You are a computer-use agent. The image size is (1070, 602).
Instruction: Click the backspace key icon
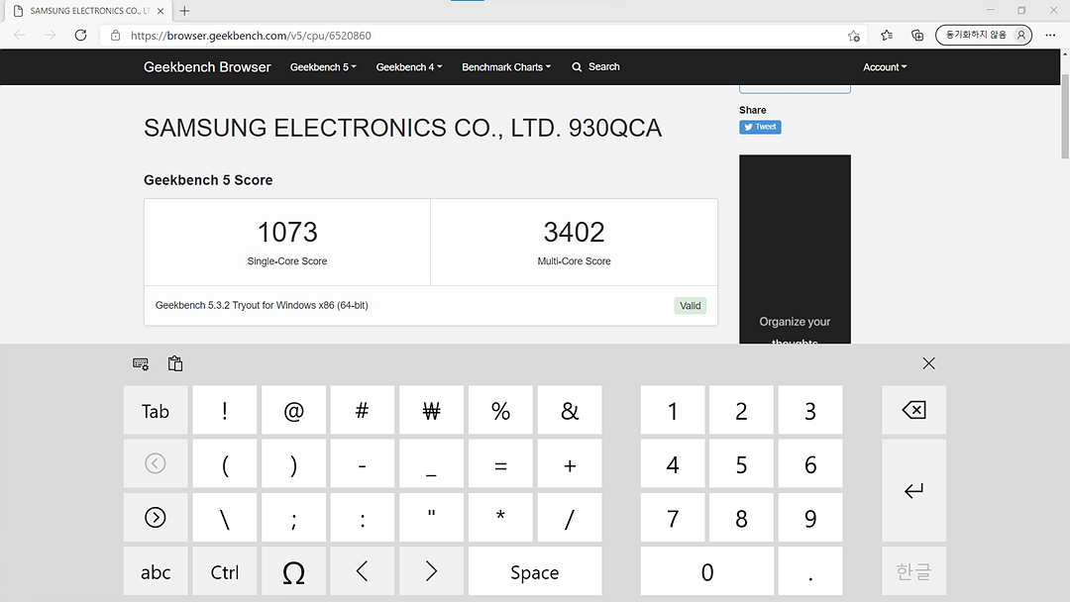pyautogui.click(x=913, y=410)
